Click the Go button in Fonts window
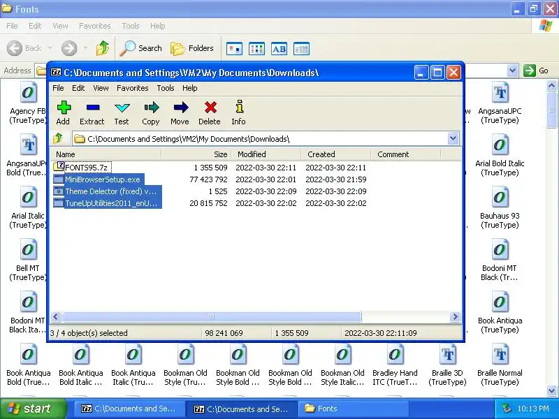559x419 pixels. [x=536, y=71]
